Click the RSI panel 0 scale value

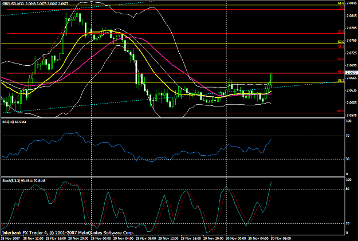347,174
